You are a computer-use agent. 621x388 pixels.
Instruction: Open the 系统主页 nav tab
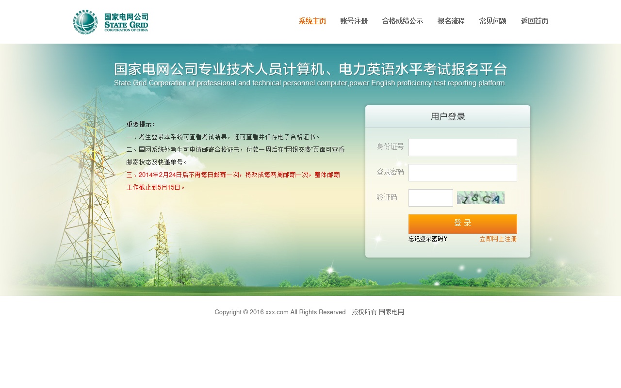coord(312,21)
